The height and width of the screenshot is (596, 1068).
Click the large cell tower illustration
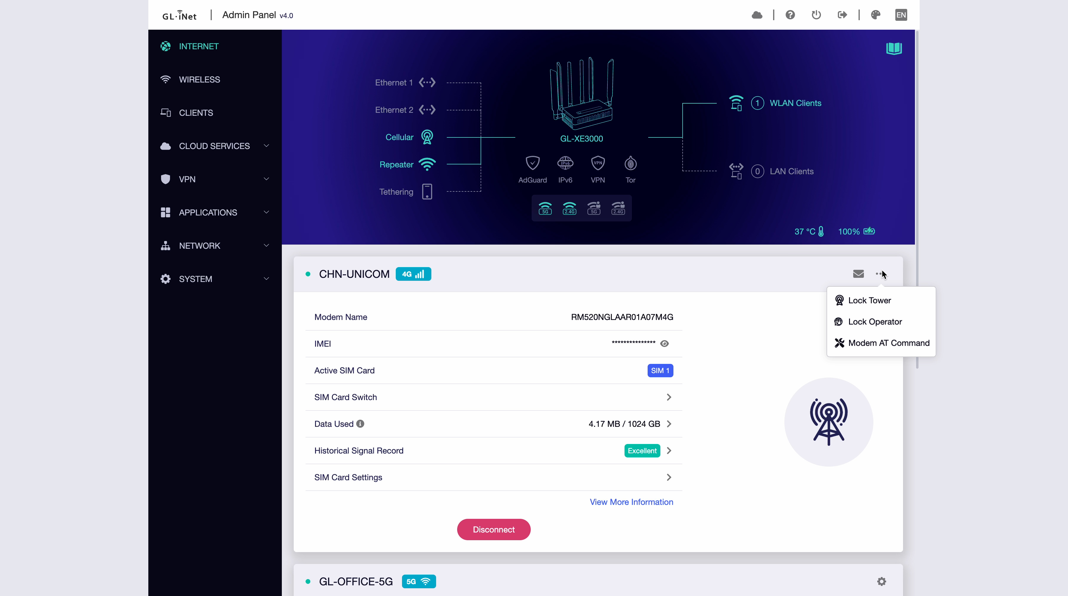[828, 422]
